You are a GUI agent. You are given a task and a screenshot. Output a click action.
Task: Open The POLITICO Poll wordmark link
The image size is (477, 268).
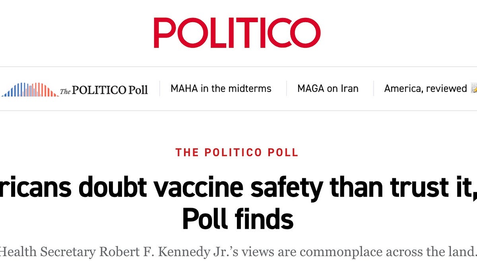click(x=104, y=90)
